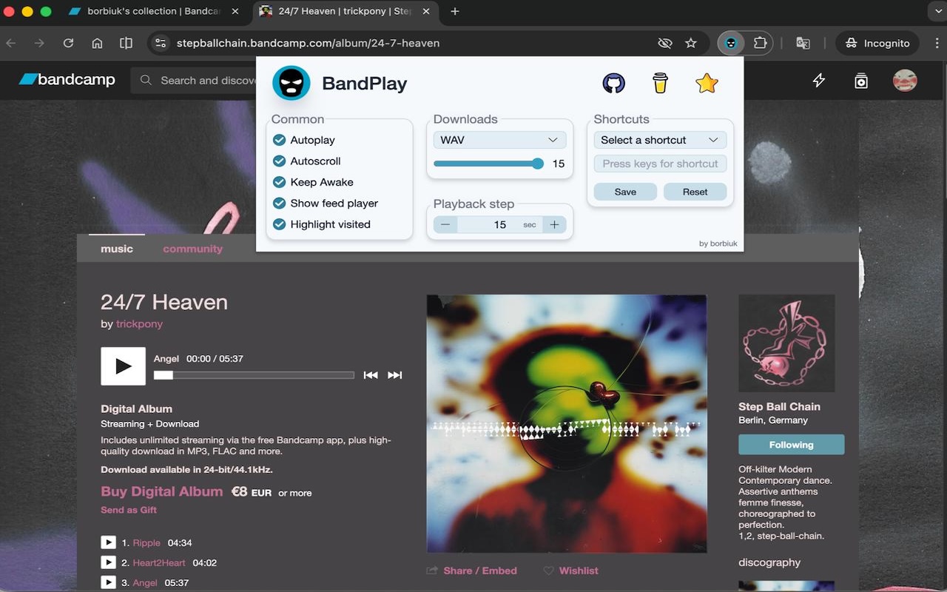Reset the shortcuts
The image size is (947, 592).
(695, 192)
